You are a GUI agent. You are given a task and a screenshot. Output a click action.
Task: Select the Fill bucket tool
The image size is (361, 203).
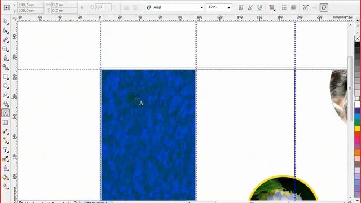(x=6, y=177)
